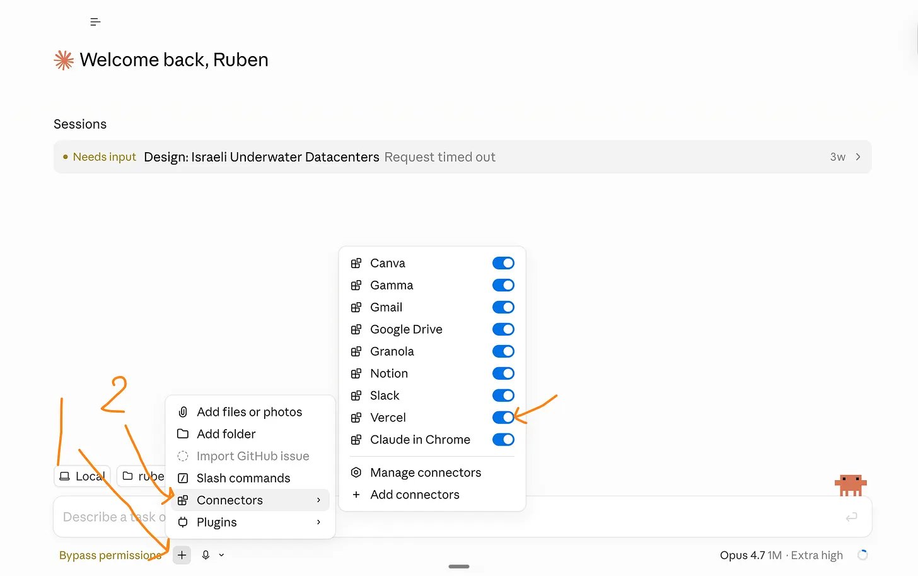918x576 pixels.
Task: Open the sidebar menu icon
Action: pyautogui.click(x=95, y=22)
